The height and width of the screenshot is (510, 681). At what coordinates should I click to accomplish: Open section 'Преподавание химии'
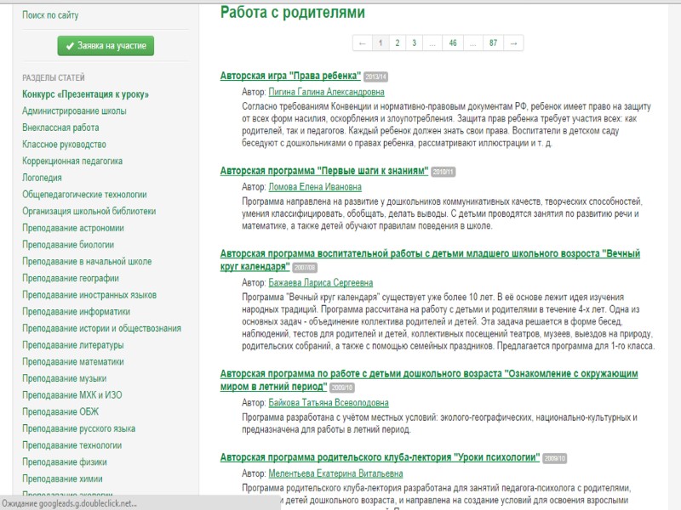tap(62, 479)
